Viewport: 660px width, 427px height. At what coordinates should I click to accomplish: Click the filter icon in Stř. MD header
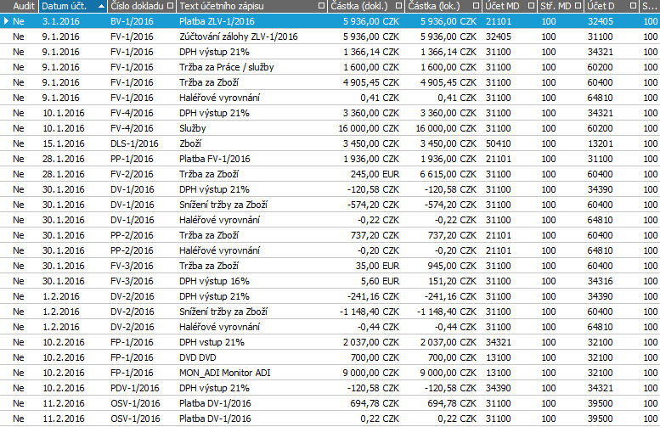(578, 7)
